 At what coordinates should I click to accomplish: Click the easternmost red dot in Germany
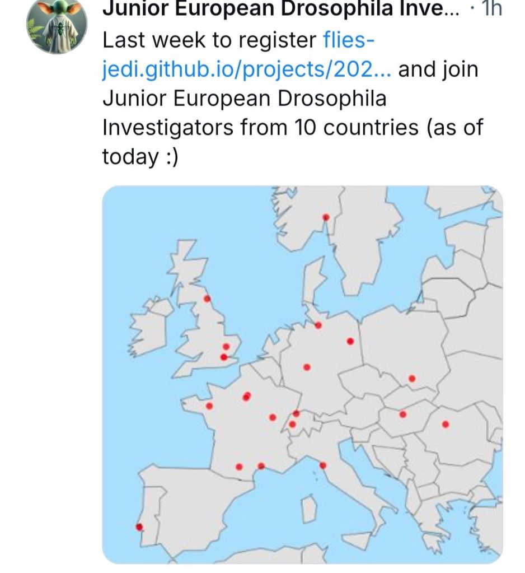tap(350, 341)
